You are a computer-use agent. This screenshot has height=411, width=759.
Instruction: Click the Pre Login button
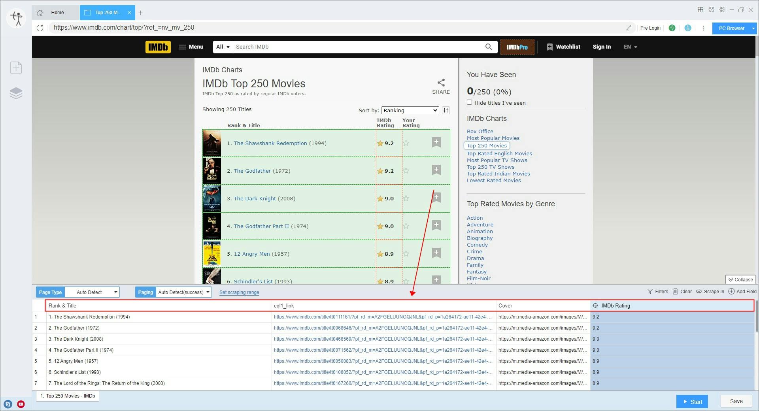pos(650,28)
